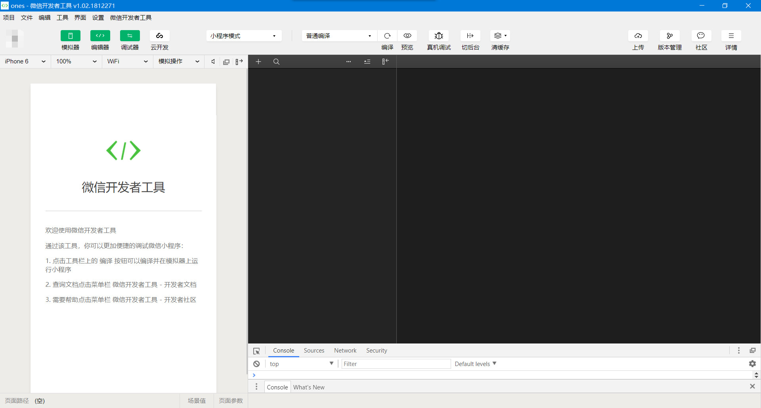This screenshot has height=408, width=761.
Task: Add a new file with plus icon
Action: click(x=258, y=61)
